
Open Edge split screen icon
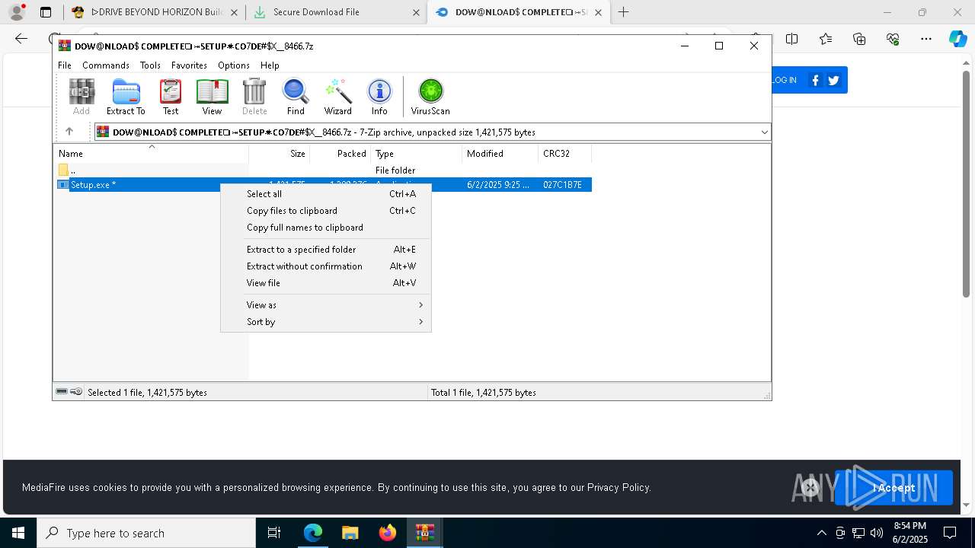(792, 39)
